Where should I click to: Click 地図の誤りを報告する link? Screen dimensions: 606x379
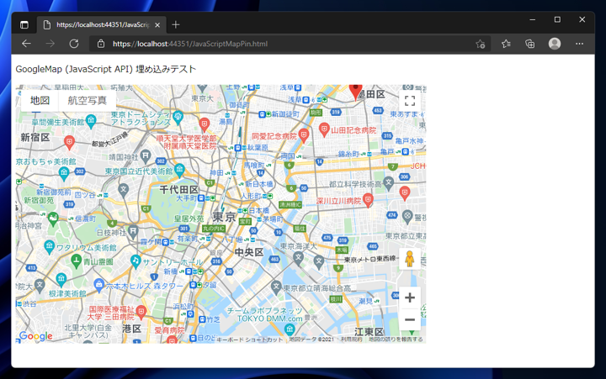pos(396,340)
